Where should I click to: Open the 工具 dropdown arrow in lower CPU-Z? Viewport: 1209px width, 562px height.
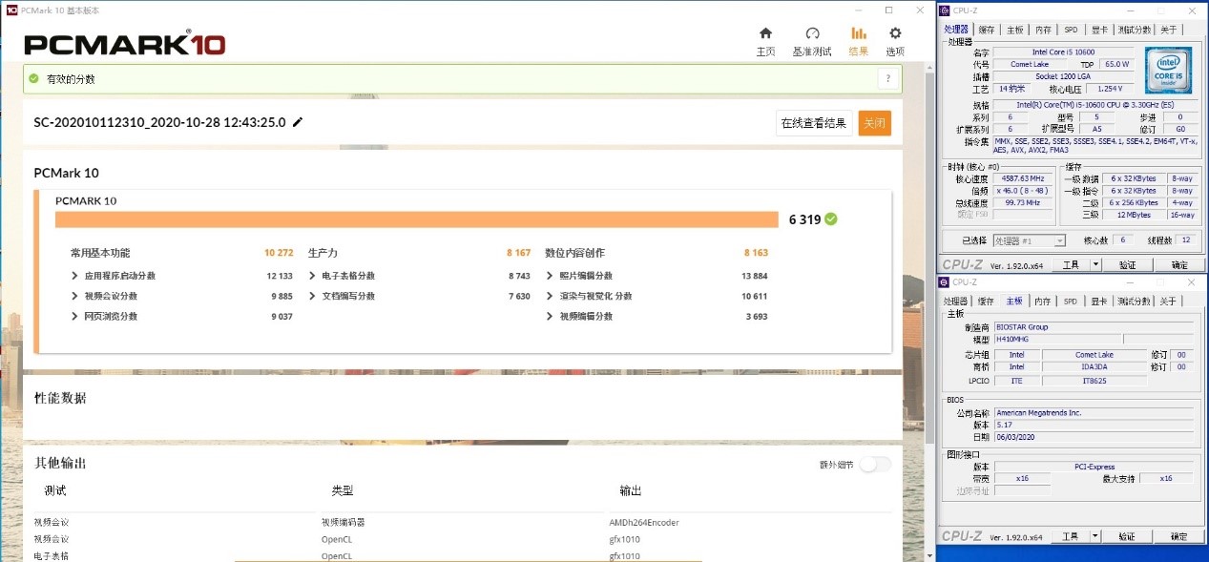coord(1095,536)
